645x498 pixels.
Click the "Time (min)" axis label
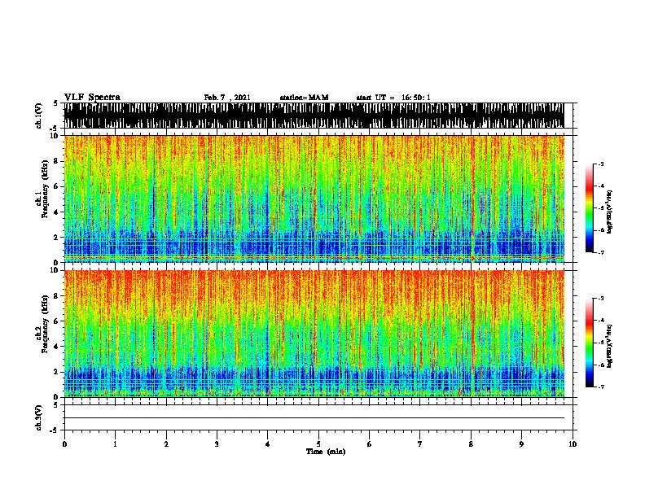[326, 452]
